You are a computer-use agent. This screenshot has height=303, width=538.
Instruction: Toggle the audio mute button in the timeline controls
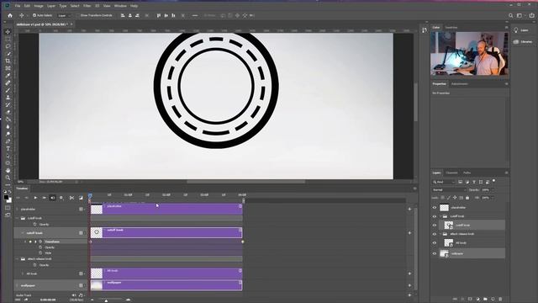(52, 198)
